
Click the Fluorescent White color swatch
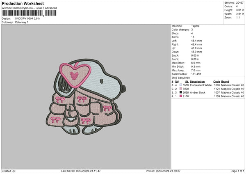(x=181, y=85)
